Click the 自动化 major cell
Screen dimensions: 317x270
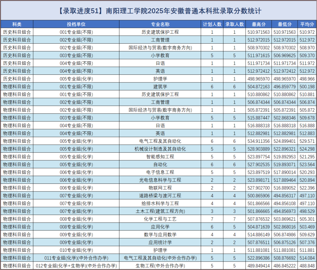[x=160, y=164]
